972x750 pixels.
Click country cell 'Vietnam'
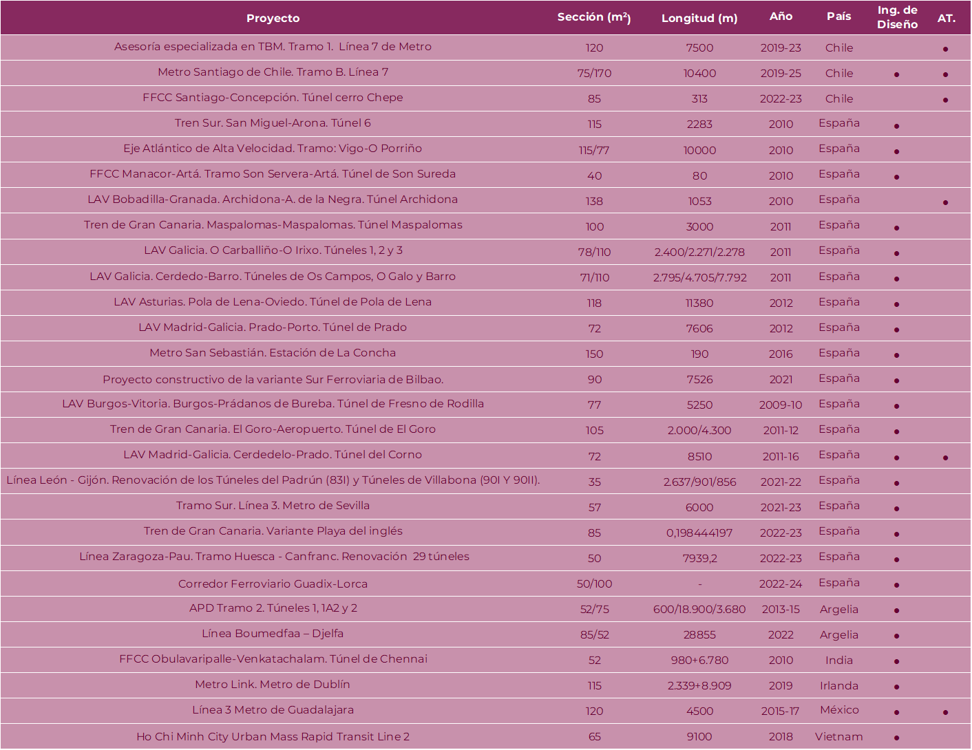coord(838,737)
